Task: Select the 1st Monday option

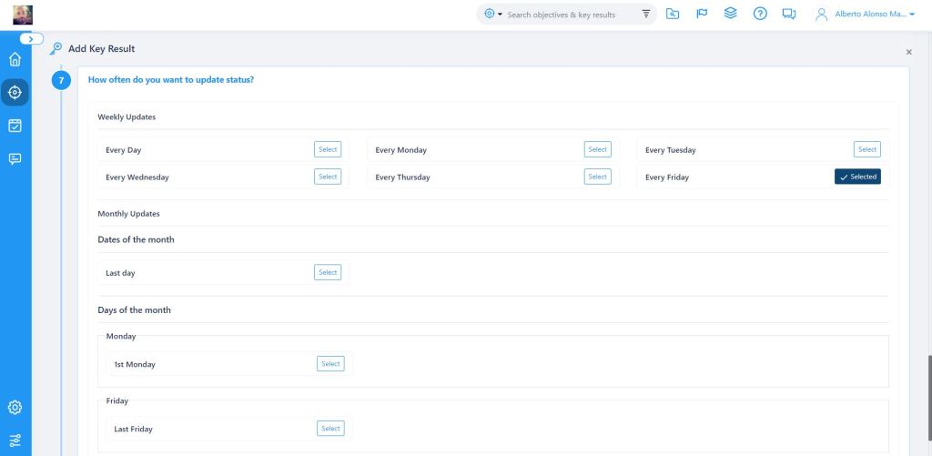Action: pyautogui.click(x=330, y=364)
